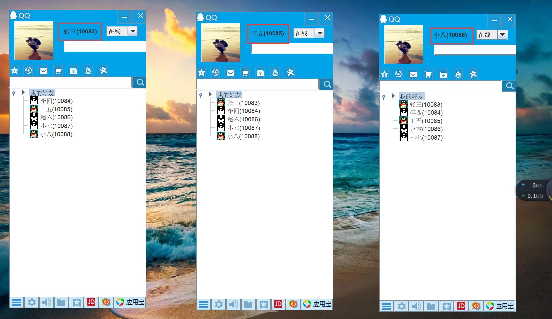This screenshot has width=552, height=319.
Task: Open the 在线 status dropdown in 张三's window
Action: click(133, 31)
